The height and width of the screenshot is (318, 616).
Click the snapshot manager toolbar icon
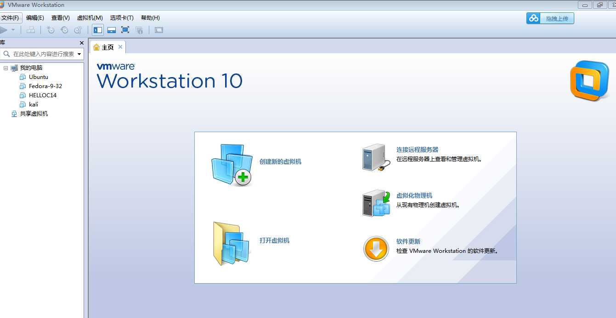tap(78, 30)
